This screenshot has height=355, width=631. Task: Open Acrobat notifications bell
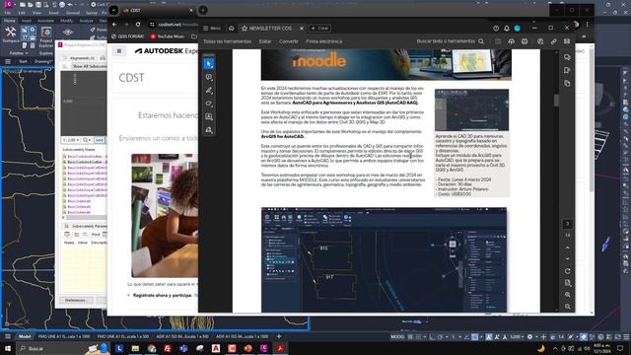tap(507, 29)
